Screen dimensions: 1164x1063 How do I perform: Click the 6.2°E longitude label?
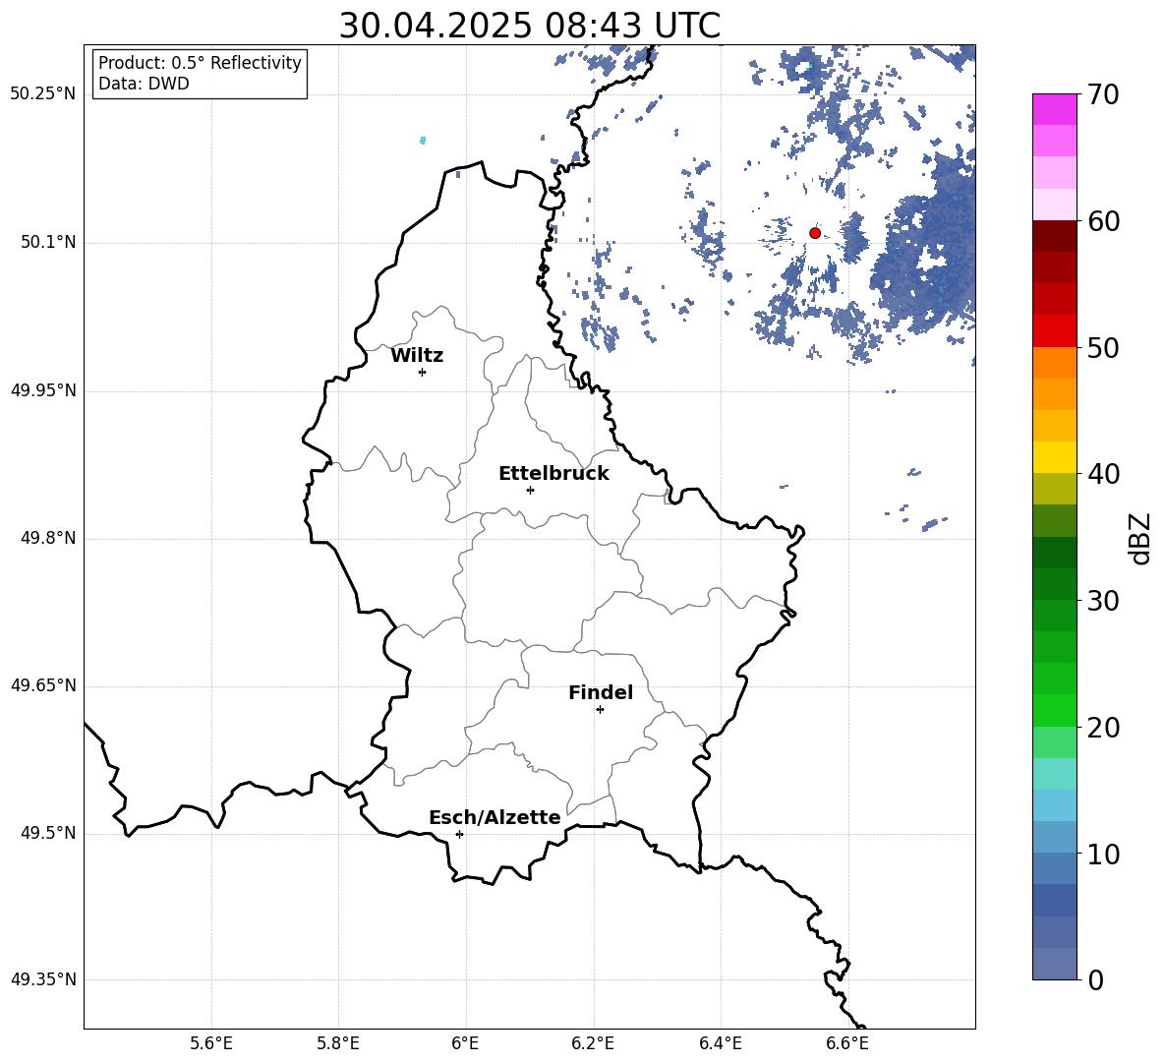(x=593, y=1043)
